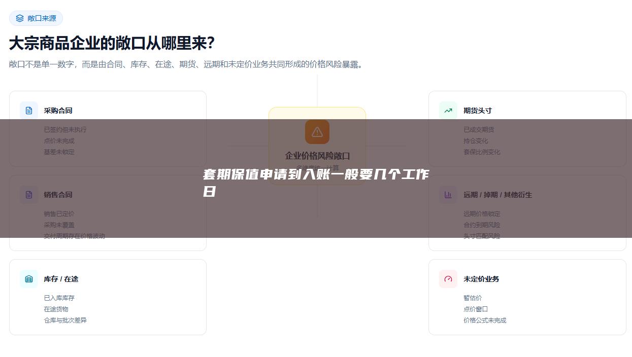Click the 库存 / 在途 warehouse icon

point(29,279)
